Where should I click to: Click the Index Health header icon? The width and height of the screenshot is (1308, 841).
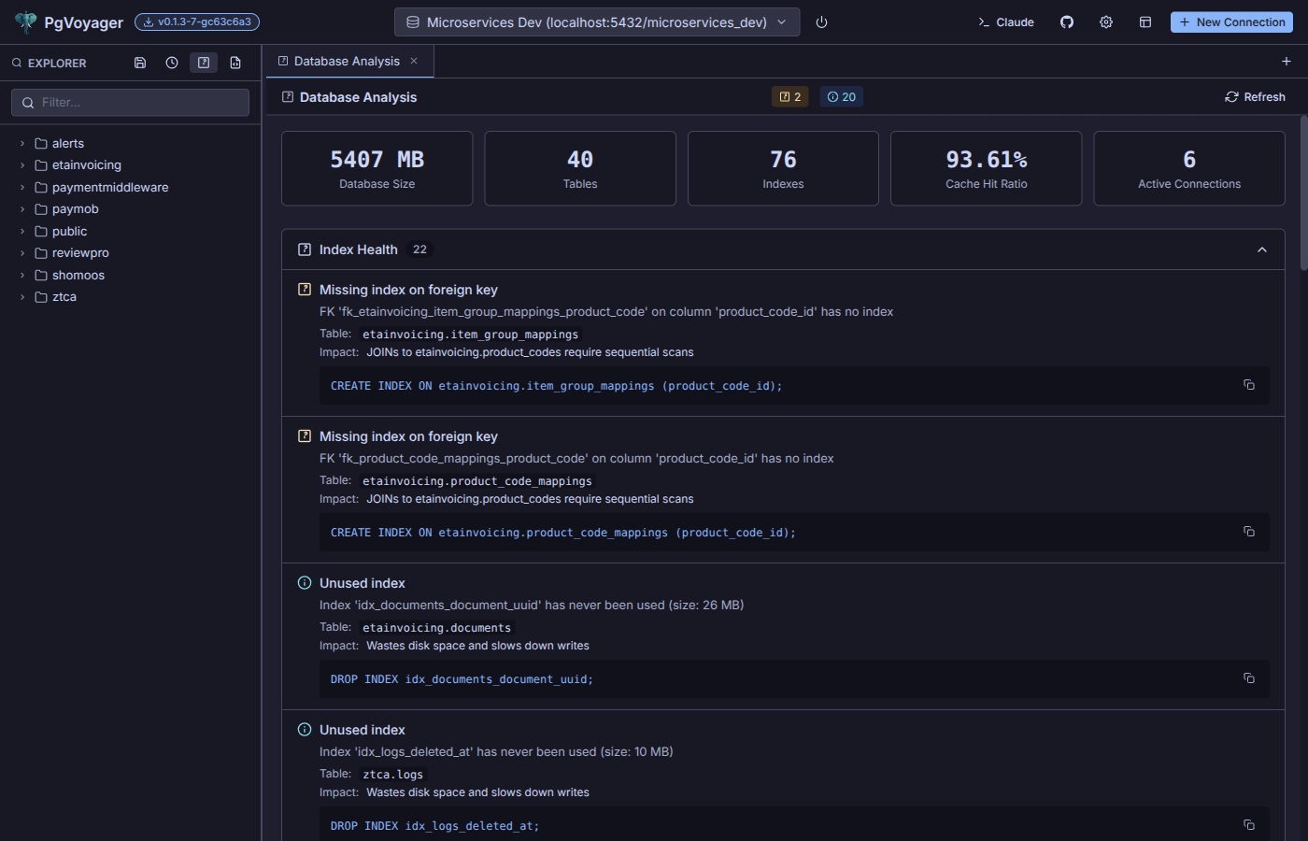tap(305, 249)
